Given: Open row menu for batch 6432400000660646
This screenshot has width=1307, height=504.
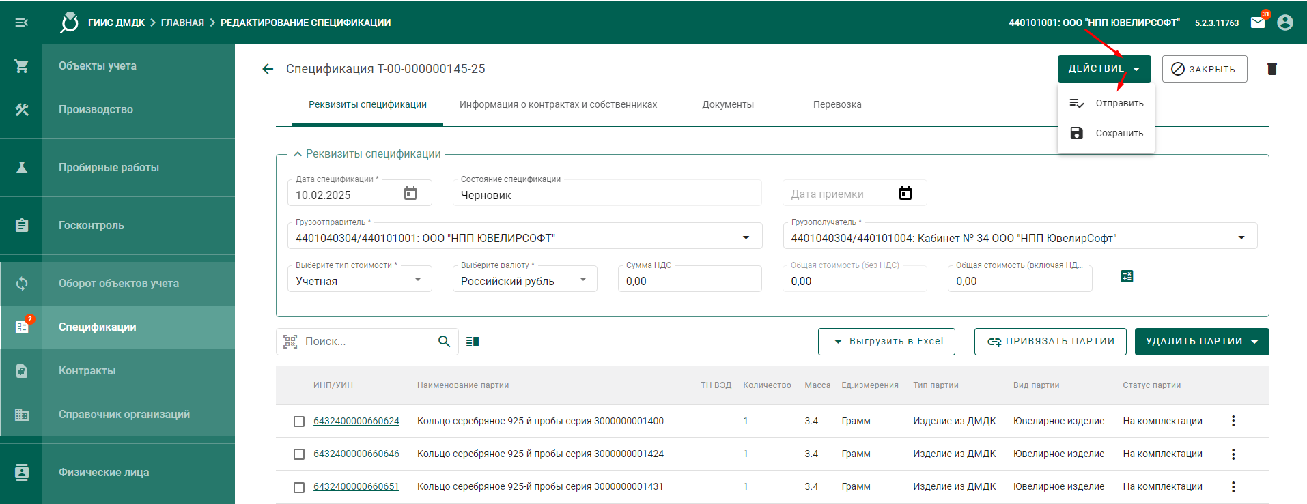Looking at the screenshot, I should click(x=1233, y=454).
